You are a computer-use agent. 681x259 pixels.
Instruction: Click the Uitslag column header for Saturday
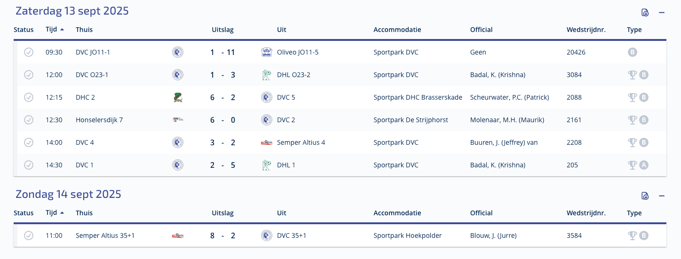222,30
